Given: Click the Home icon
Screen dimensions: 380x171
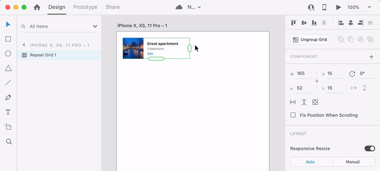Looking at the screenshot, I should 37,7.
